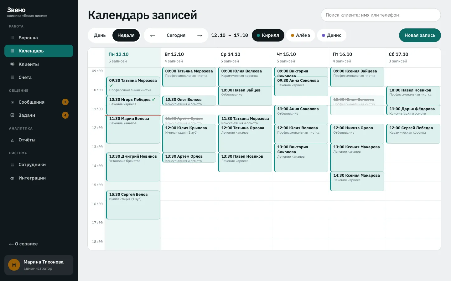
Task: Open 11:00 Дарья Фёдорова appointment
Action: [413, 110]
